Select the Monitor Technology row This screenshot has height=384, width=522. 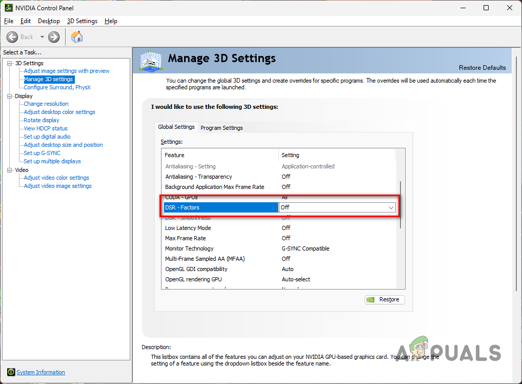click(279, 248)
